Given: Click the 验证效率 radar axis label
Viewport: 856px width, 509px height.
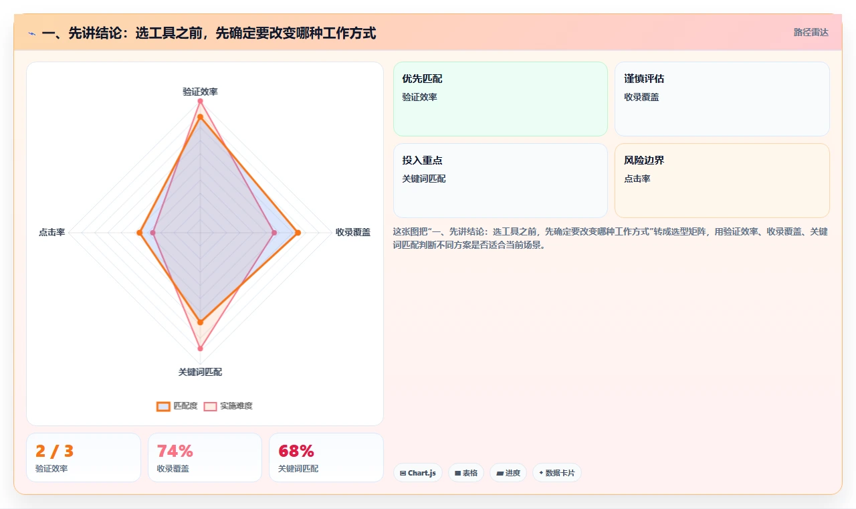Looking at the screenshot, I should pyautogui.click(x=200, y=92).
